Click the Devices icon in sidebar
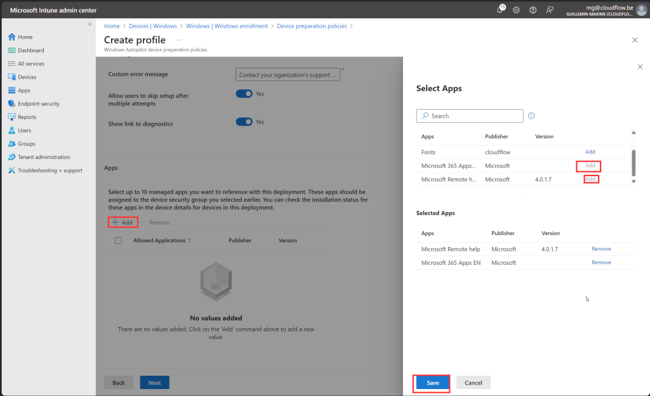Image resolution: width=650 pixels, height=396 pixels. pos(11,77)
